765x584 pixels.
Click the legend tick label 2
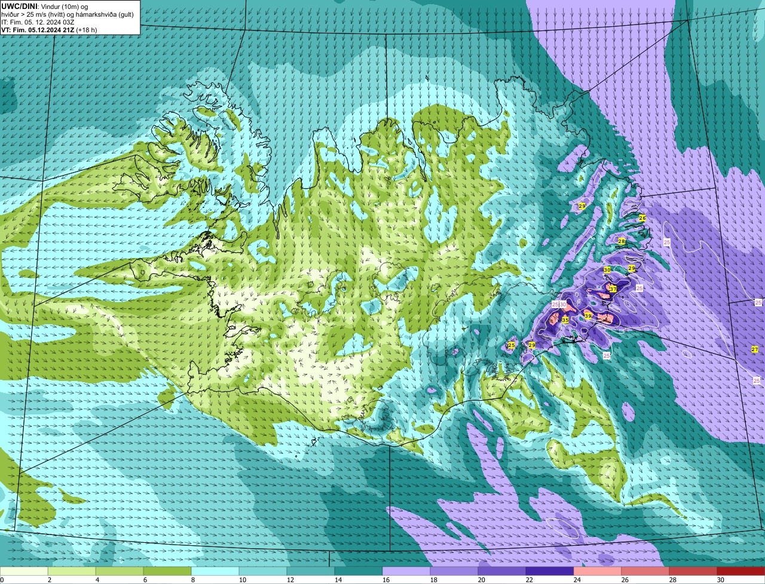(x=49, y=580)
